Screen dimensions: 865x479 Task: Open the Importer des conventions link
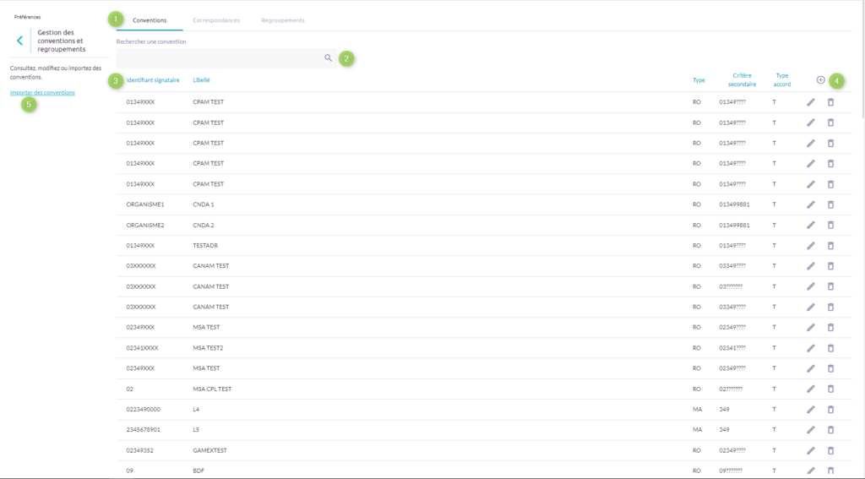tap(42, 93)
